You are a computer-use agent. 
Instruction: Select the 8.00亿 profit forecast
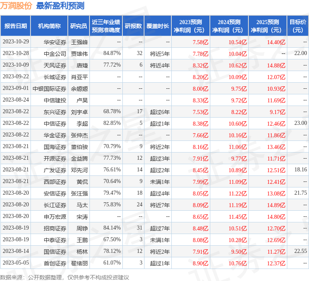[200, 89]
